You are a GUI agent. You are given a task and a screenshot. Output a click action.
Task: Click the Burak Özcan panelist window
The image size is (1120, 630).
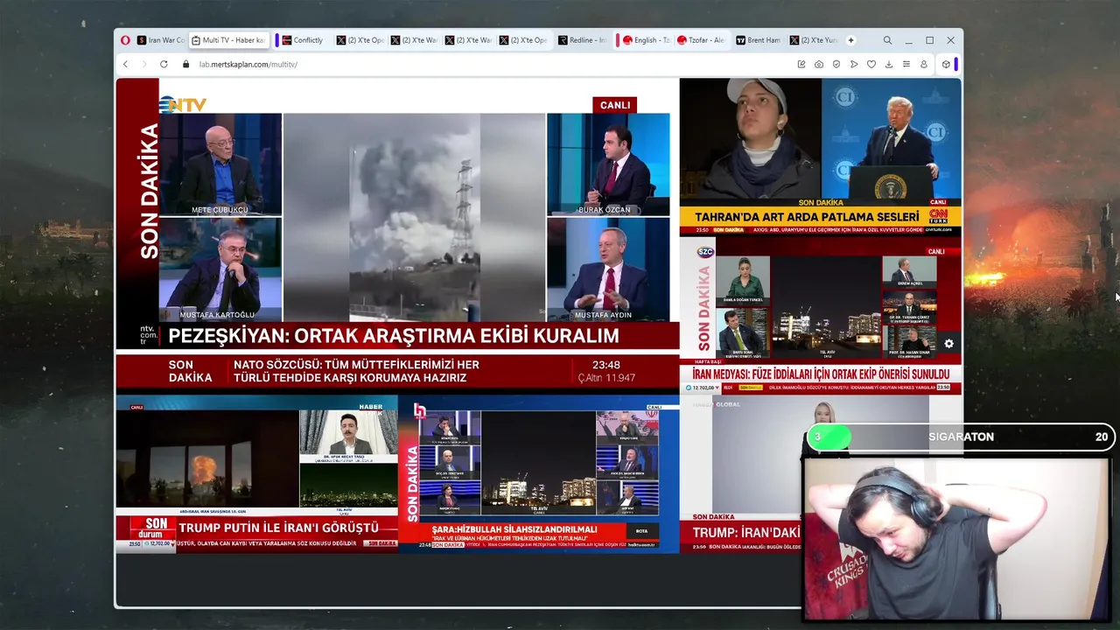coord(608,164)
